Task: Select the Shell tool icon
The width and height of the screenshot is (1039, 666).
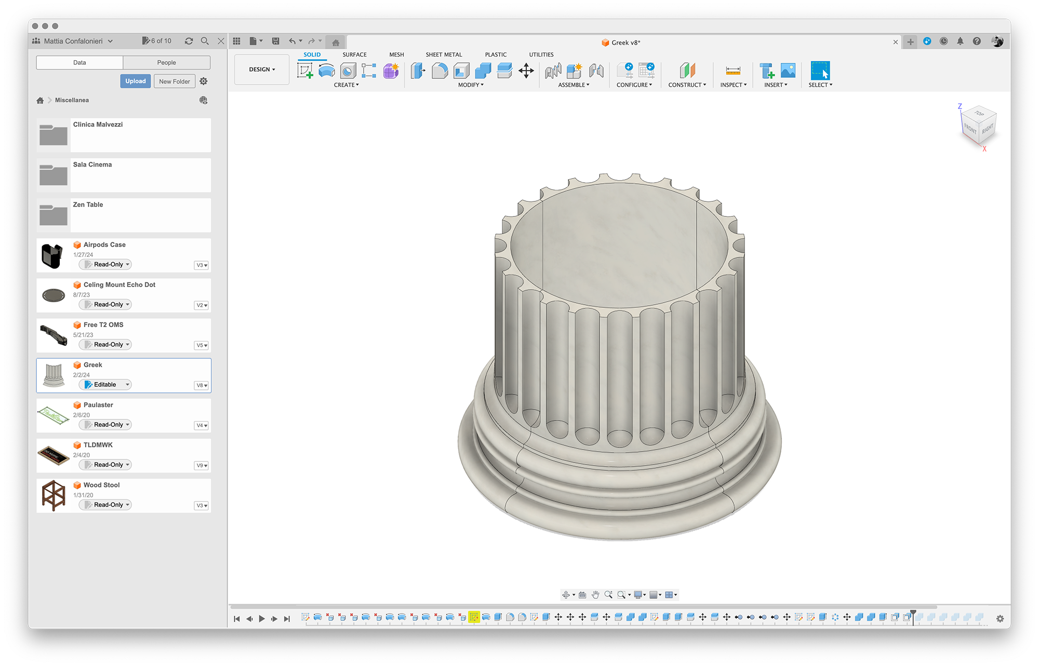Action: (461, 71)
